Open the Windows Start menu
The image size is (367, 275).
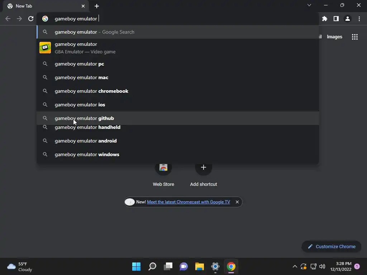[136, 266]
